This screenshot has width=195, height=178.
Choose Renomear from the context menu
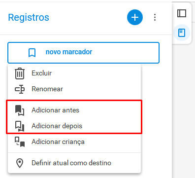point(74,89)
